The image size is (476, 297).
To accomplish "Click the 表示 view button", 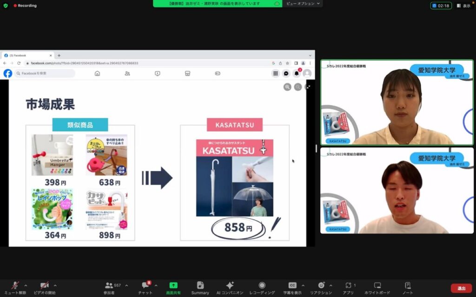I will (x=463, y=6).
